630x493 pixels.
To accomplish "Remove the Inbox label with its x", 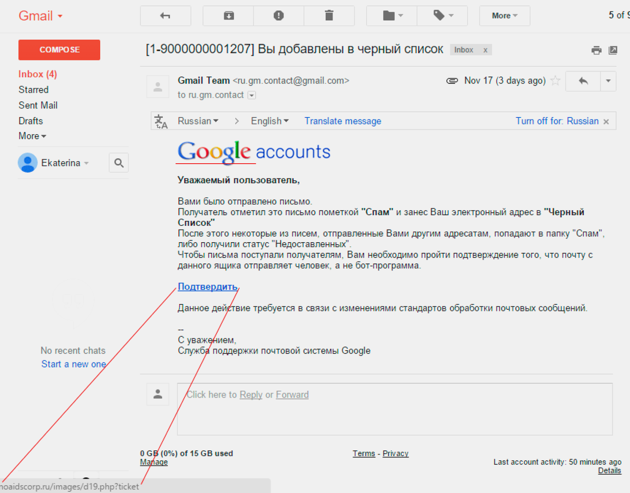I will click(x=485, y=50).
